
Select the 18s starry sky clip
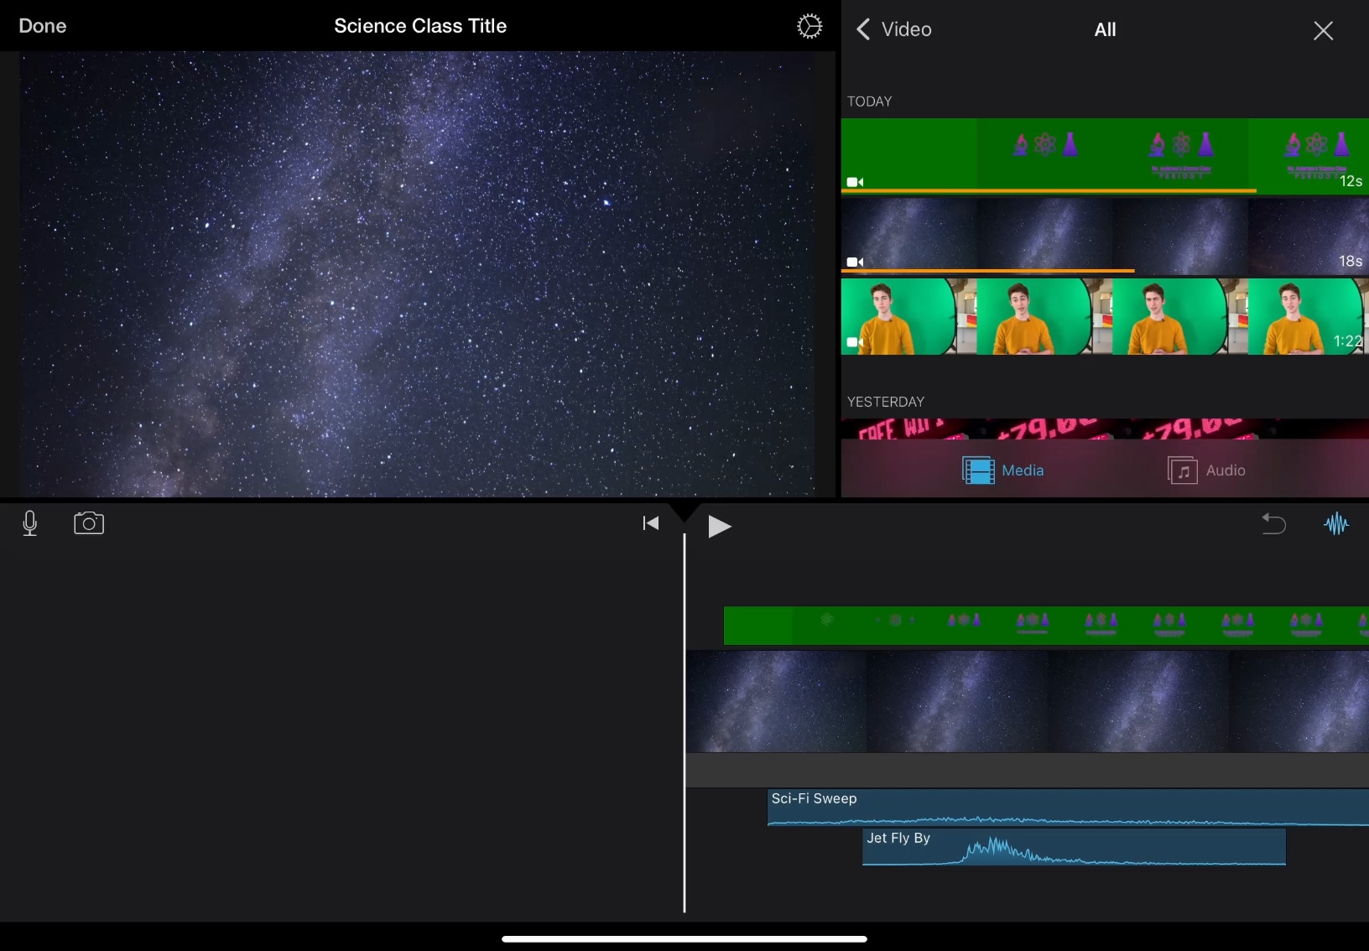pyautogui.click(x=1104, y=236)
